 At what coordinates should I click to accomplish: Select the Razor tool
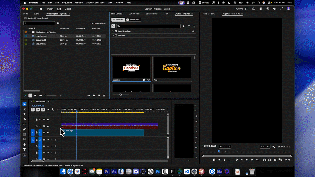point(24,119)
